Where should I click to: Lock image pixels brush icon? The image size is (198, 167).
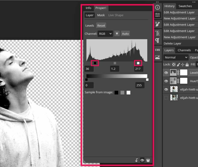coord(178,64)
